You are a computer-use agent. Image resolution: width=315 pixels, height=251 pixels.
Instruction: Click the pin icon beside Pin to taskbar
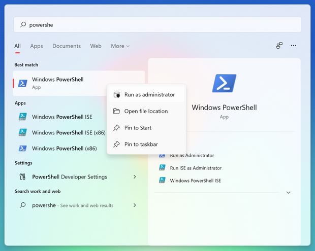pyautogui.click(x=116, y=144)
